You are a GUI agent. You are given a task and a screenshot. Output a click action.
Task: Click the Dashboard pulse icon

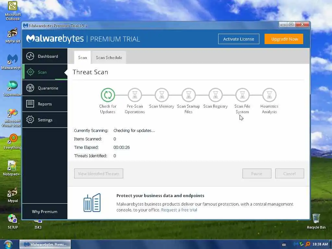coord(30,56)
